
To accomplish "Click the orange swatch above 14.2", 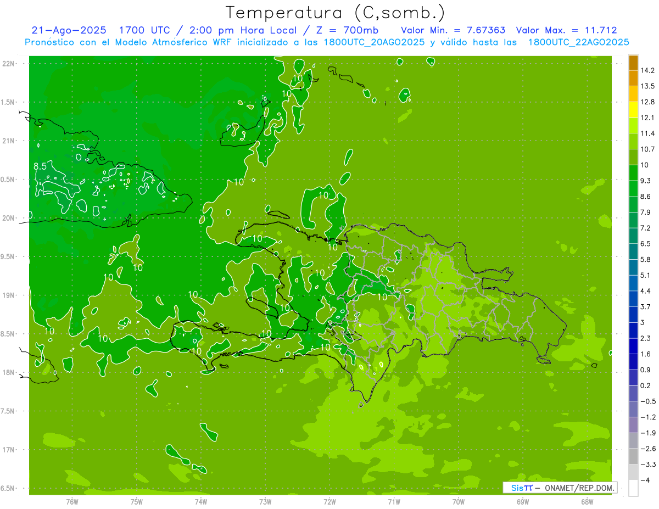I will (x=633, y=63).
